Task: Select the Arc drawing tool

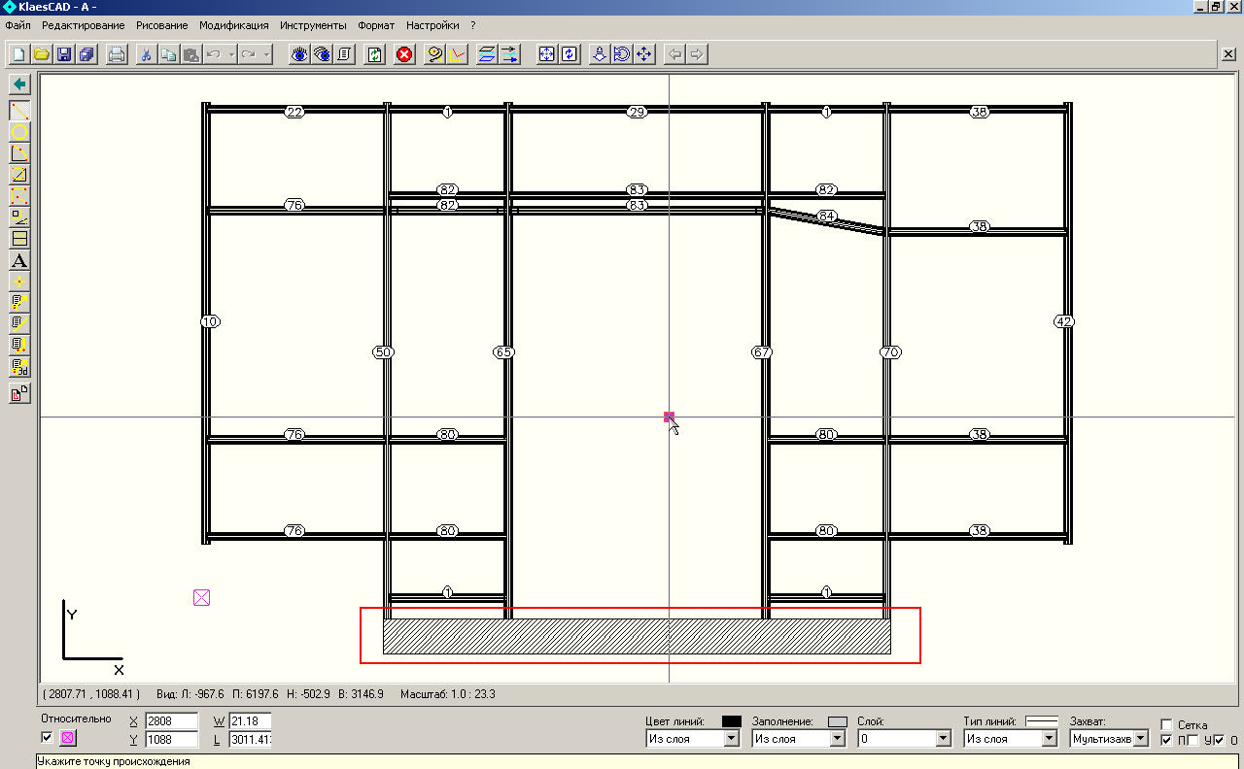Action: click(19, 153)
